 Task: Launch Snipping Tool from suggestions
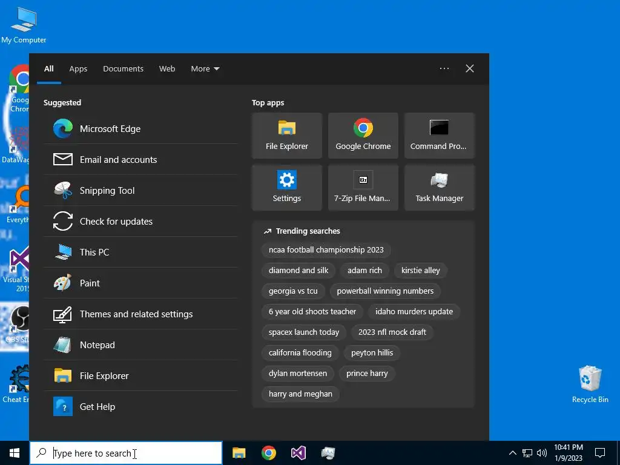tap(140, 190)
